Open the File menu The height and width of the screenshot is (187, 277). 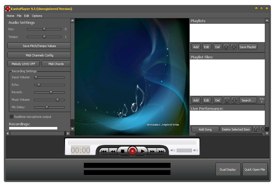[19, 16]
